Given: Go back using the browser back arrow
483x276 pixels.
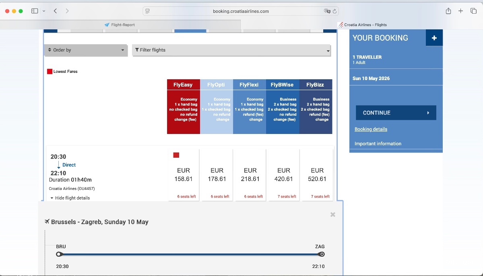Looking at the screenshot, I should click(55, 11).
